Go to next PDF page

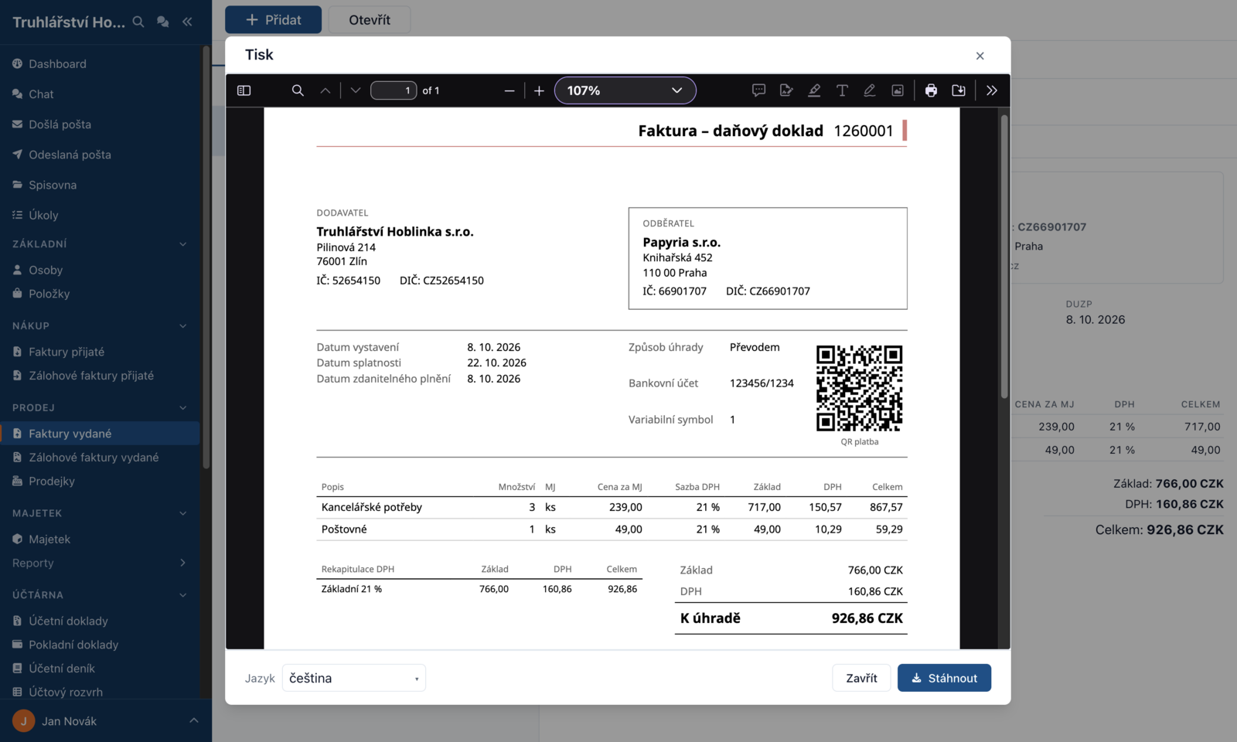point(356,90)
